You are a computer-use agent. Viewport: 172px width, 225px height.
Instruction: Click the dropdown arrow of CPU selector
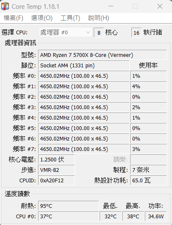pyautogui.click(x=88, y=33)
